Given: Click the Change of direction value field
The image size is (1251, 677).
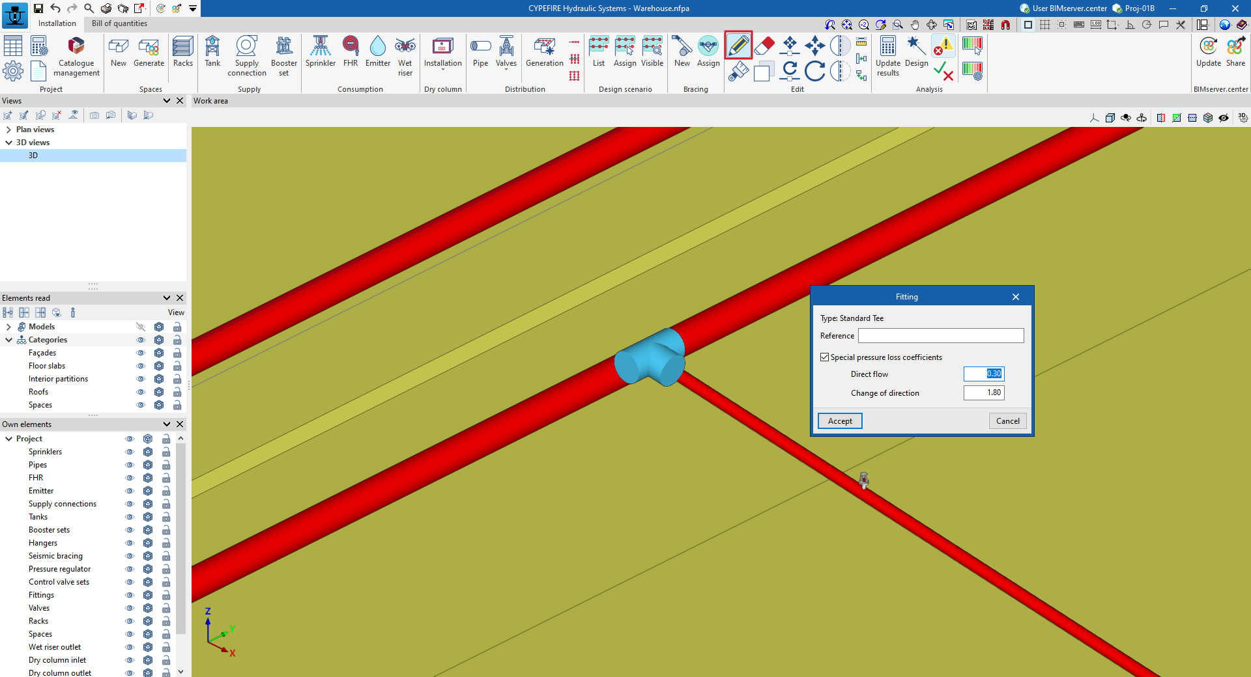Looking at the screenshot, I should coord(984,393).
